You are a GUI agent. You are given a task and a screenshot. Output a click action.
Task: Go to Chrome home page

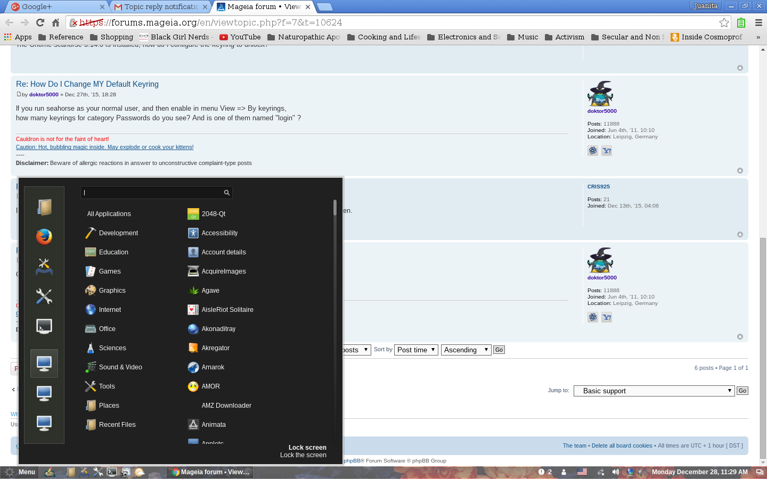click(55, 22)
